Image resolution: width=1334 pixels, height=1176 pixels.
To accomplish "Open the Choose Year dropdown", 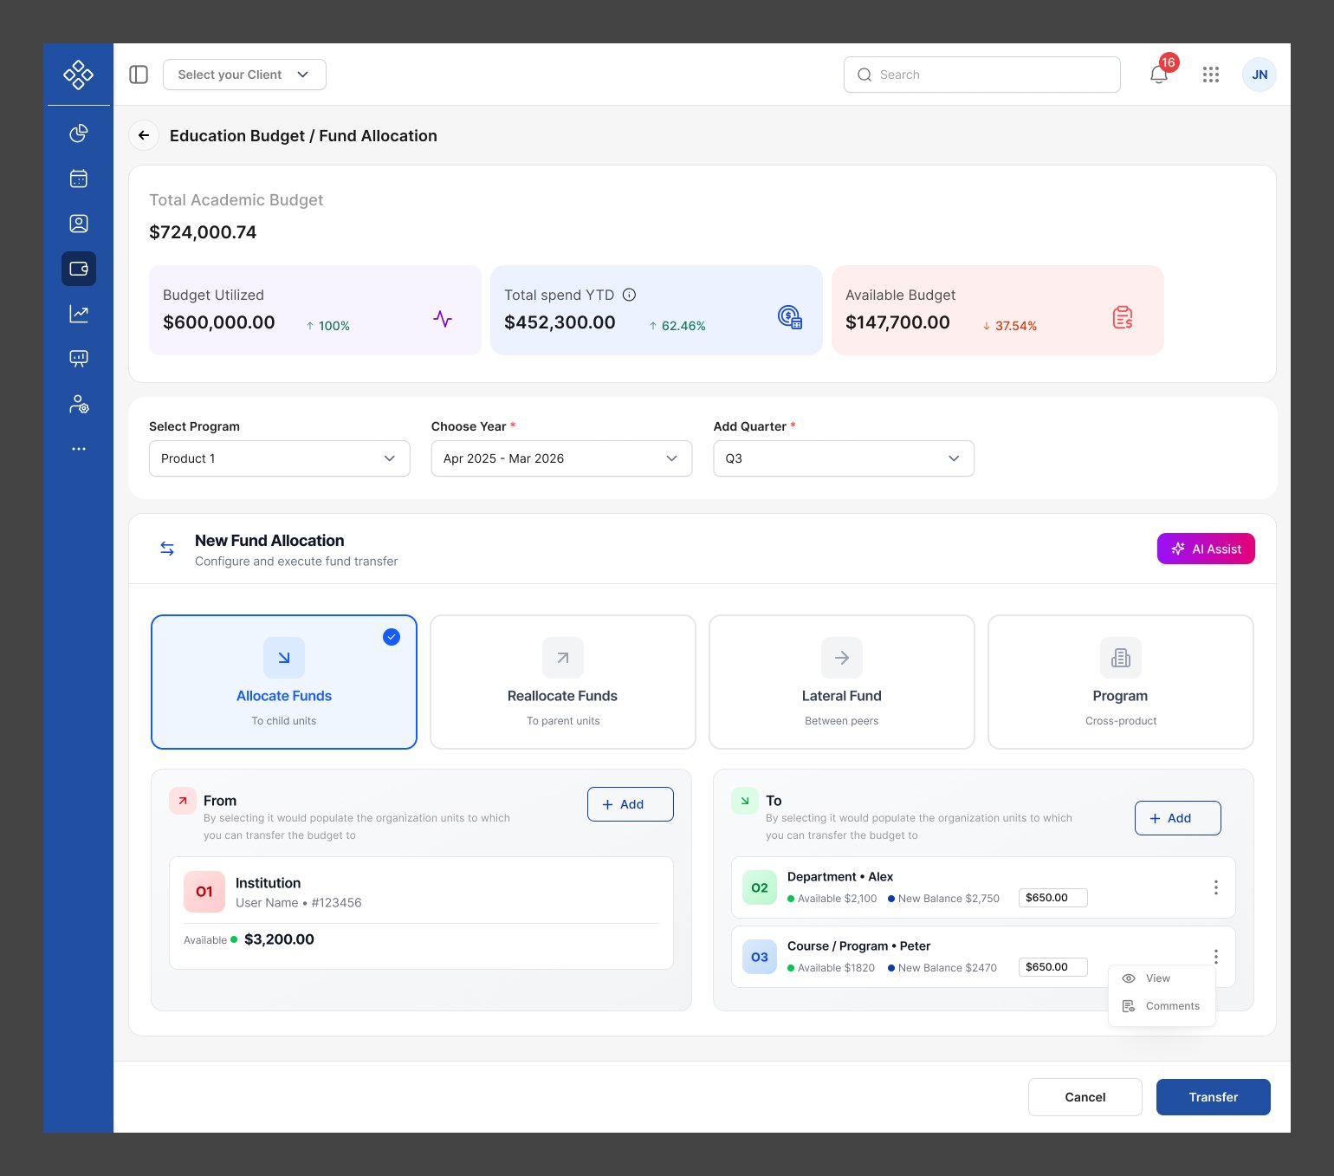I will (561, 458).
